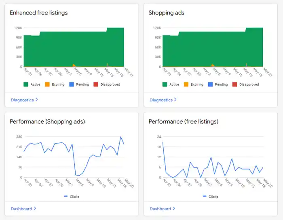
Task: Click orange Expiring swatch in Shopping ads legend
Action: pyautogui.click(x=186, y=84)
